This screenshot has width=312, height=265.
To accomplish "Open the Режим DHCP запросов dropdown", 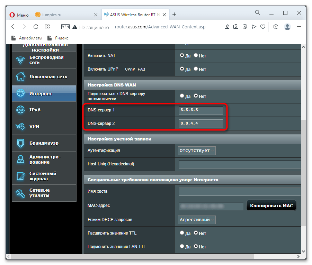I will (x=197, y=220).
